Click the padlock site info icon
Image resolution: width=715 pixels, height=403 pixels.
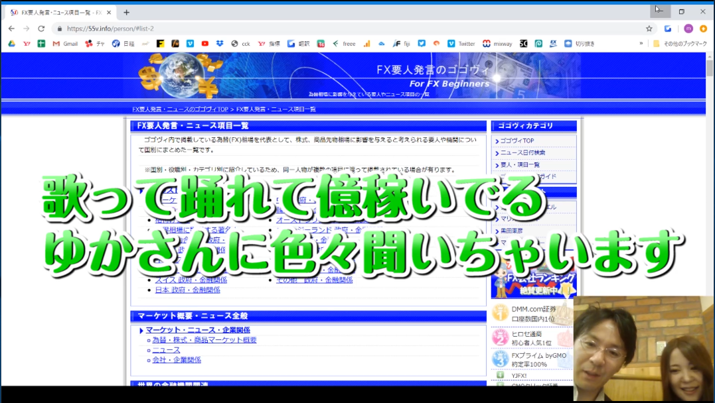(59, 29)
